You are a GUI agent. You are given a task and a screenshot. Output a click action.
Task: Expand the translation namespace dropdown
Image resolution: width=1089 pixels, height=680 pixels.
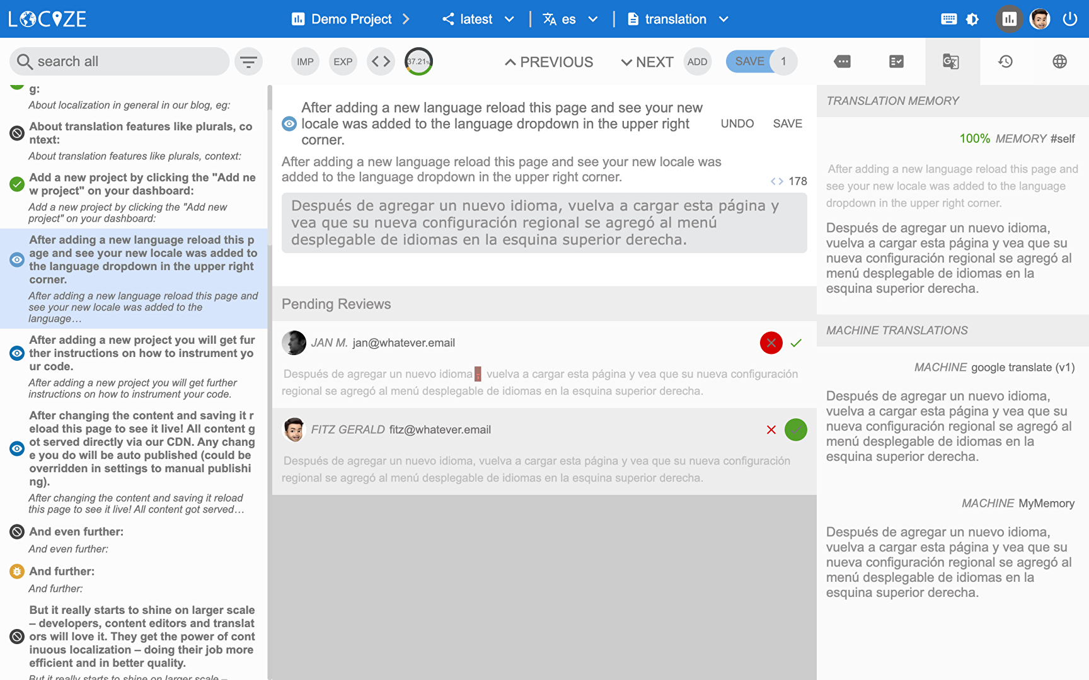click(678, 19)
